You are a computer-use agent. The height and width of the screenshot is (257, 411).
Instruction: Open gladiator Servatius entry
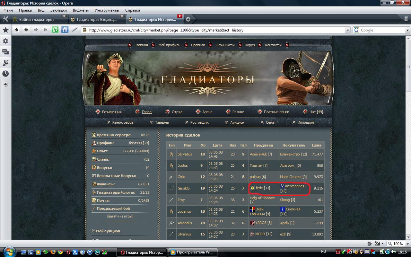pyautogui.click(x=185, y=154)
